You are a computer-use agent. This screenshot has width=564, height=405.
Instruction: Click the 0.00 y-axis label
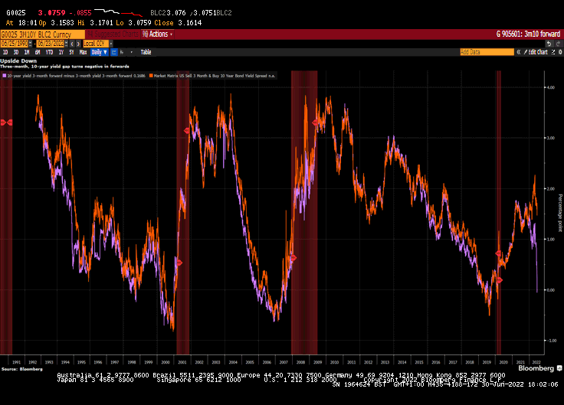pyautogui.click(x=551, y=290)
